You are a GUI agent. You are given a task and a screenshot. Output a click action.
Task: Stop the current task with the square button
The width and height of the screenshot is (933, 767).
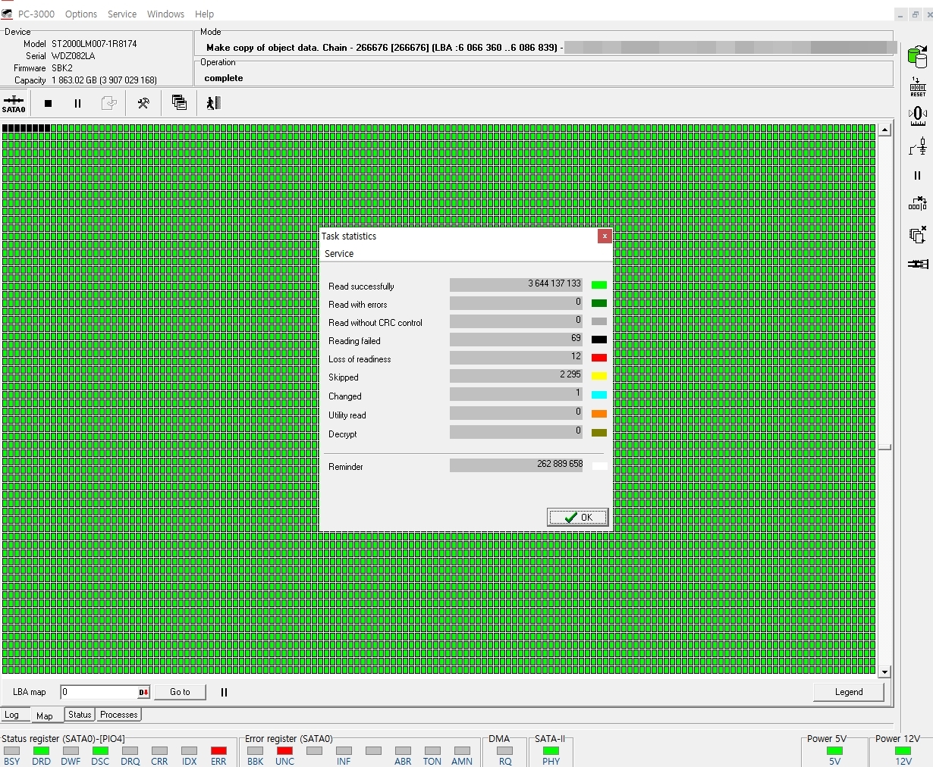pyautogui.click(x=48, y=104)
